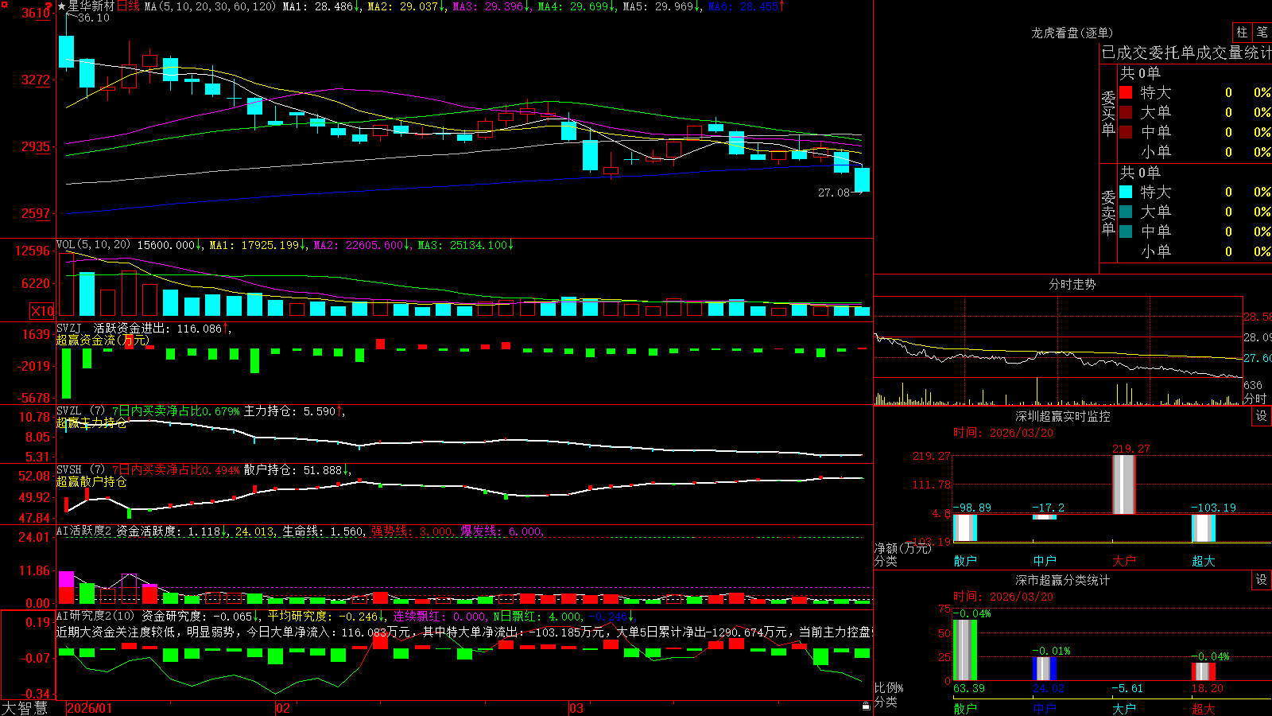The width and height of the screenshot is (1272, 716).
Task: Click the 超赢散户持仓 label
Action: (x=91, y=481)
